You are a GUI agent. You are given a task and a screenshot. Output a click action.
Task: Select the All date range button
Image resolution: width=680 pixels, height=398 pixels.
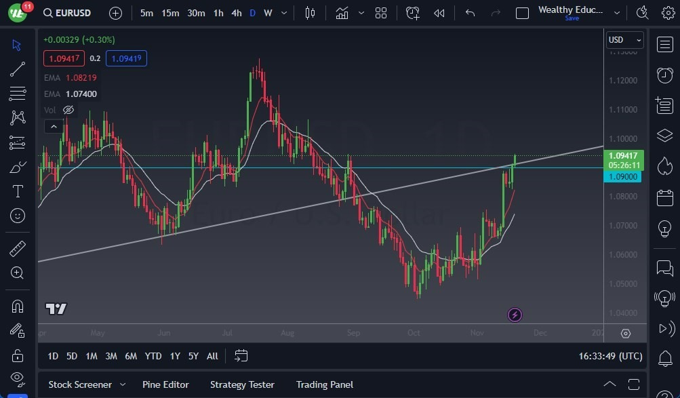pyautogui.click(x=212, y=355)
